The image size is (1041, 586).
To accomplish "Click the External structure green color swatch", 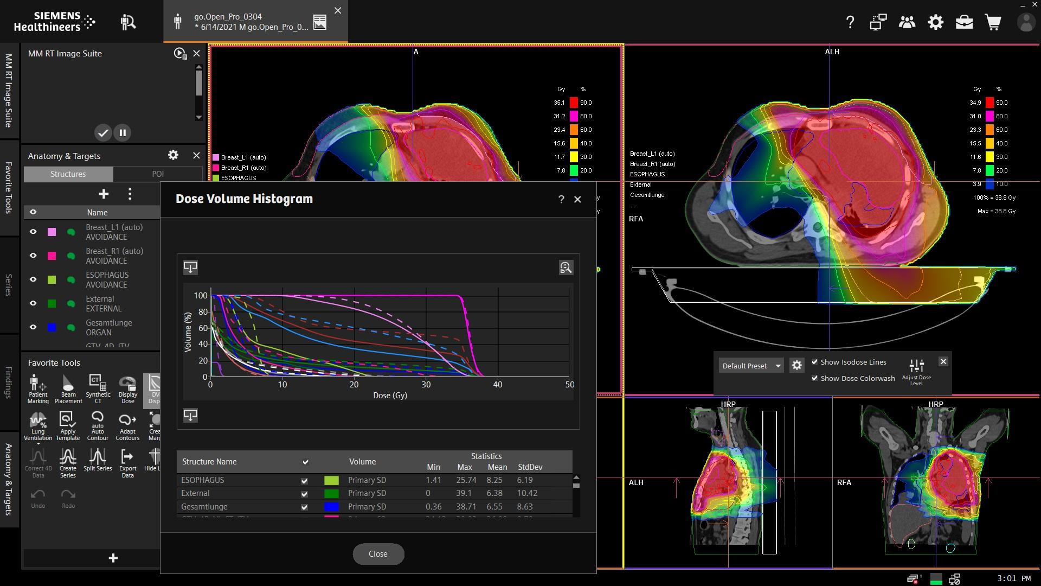I will click(52, 303).
